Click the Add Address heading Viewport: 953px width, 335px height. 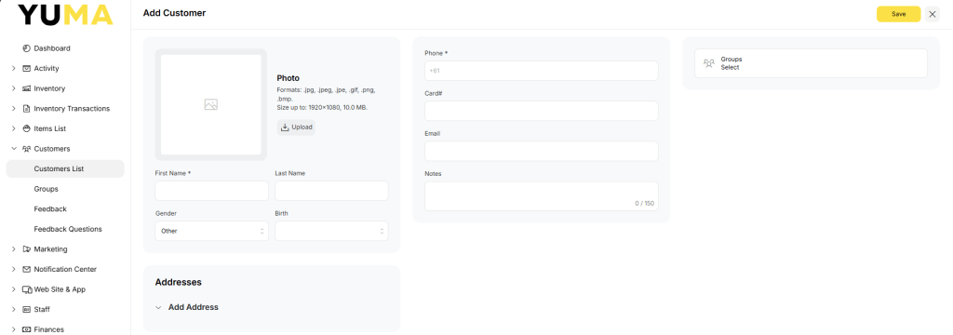click(194, 308)
